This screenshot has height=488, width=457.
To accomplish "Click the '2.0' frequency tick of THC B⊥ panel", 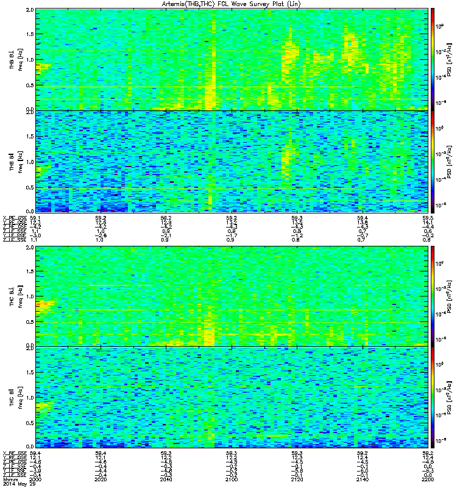I will [30, 247].
